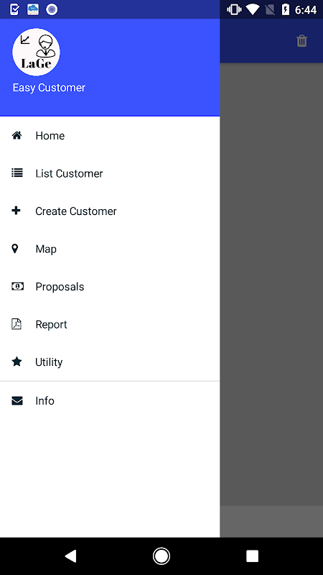323x575 pixels.
Task: Tap the list icon beside List Customer
Action: [17, 172]
